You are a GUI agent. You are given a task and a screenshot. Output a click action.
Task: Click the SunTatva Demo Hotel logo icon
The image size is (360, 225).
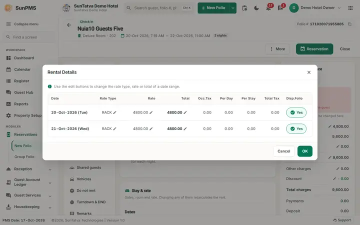66,8
